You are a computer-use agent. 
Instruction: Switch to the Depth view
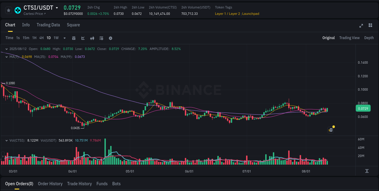pyautogui.click(x=369, y=38)
